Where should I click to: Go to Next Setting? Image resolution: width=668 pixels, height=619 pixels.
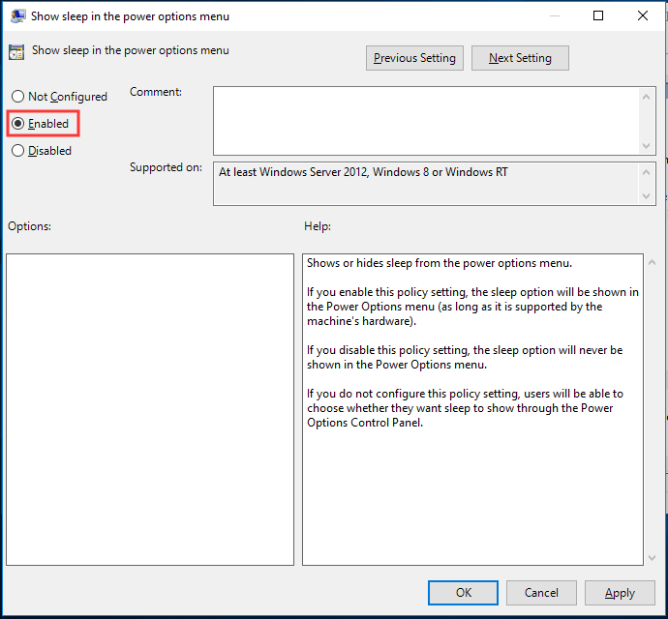tap(520, 58)
